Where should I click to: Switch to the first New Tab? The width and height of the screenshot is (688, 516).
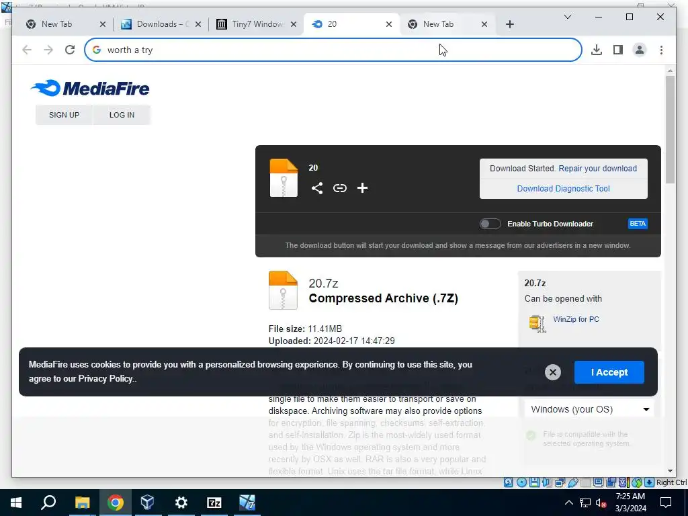(x=66, y=24)
